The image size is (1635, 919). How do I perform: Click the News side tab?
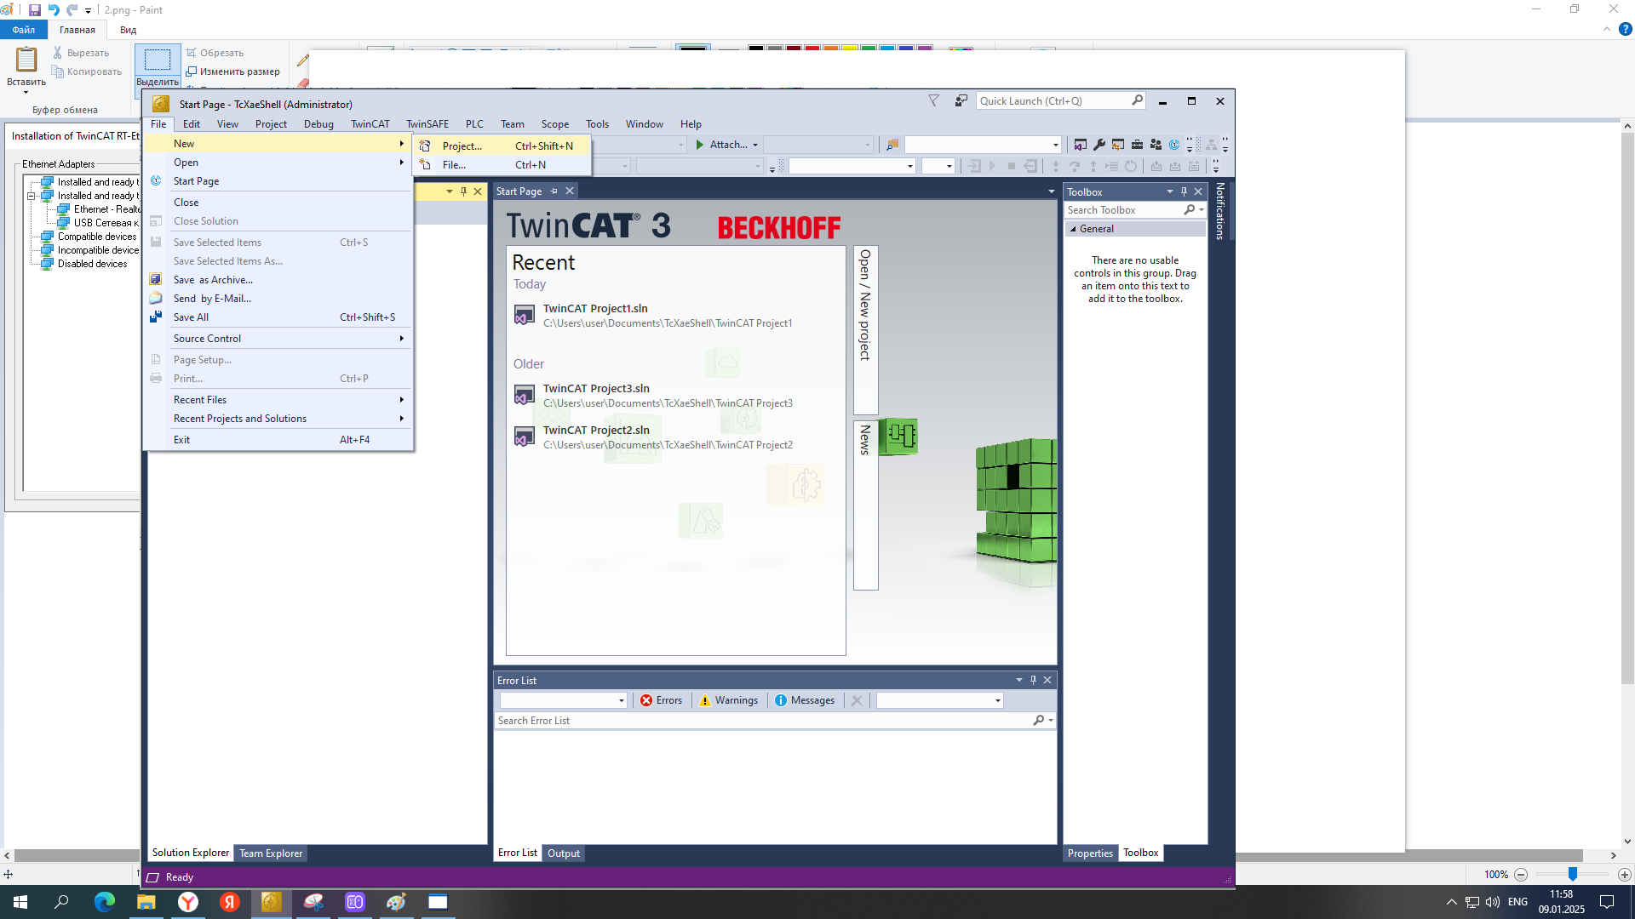tap(865, 505)
